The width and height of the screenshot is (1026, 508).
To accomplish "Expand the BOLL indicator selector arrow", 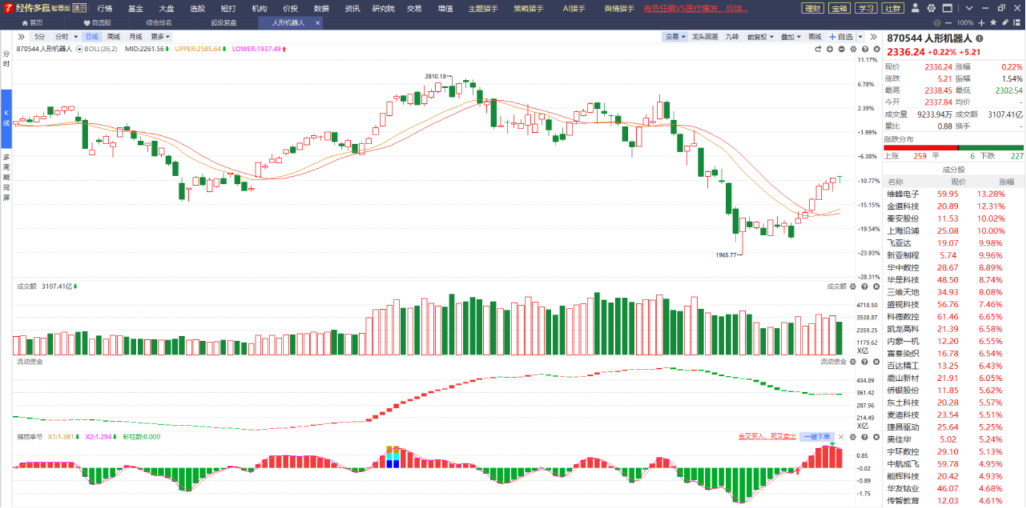I will [79, 49].
